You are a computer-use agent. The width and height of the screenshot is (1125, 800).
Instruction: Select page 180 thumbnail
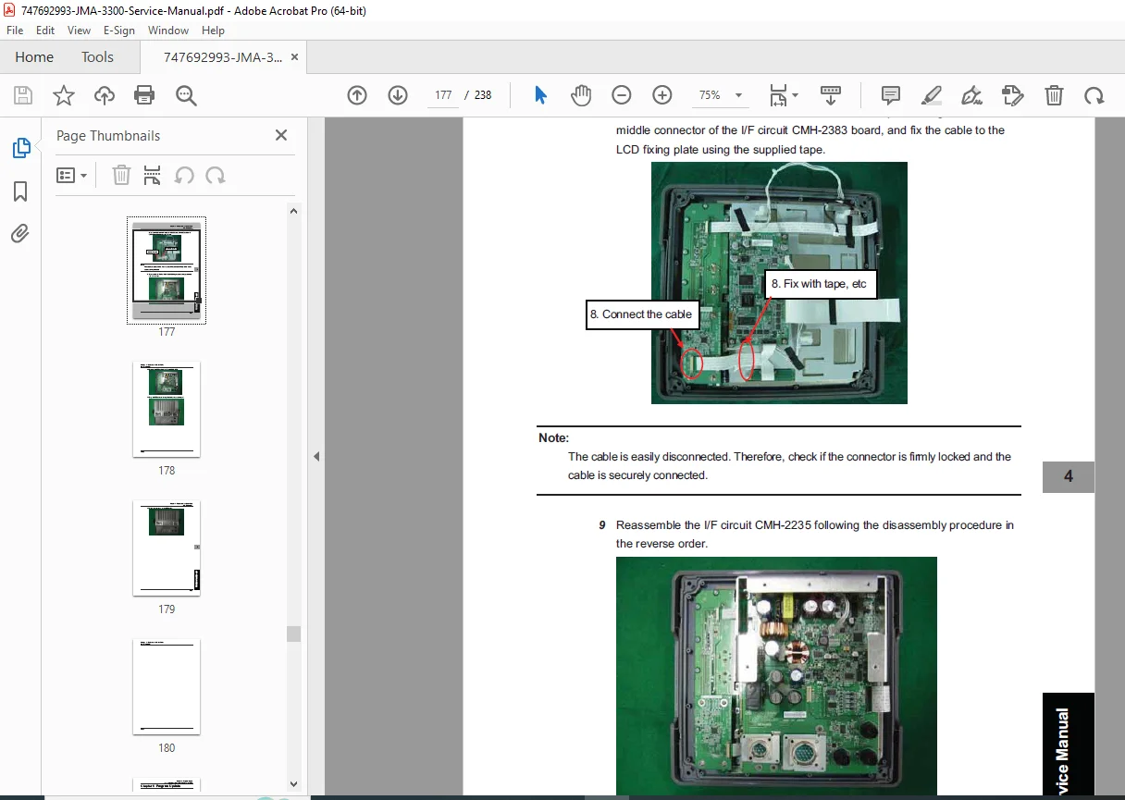click(x=167, y=686)
